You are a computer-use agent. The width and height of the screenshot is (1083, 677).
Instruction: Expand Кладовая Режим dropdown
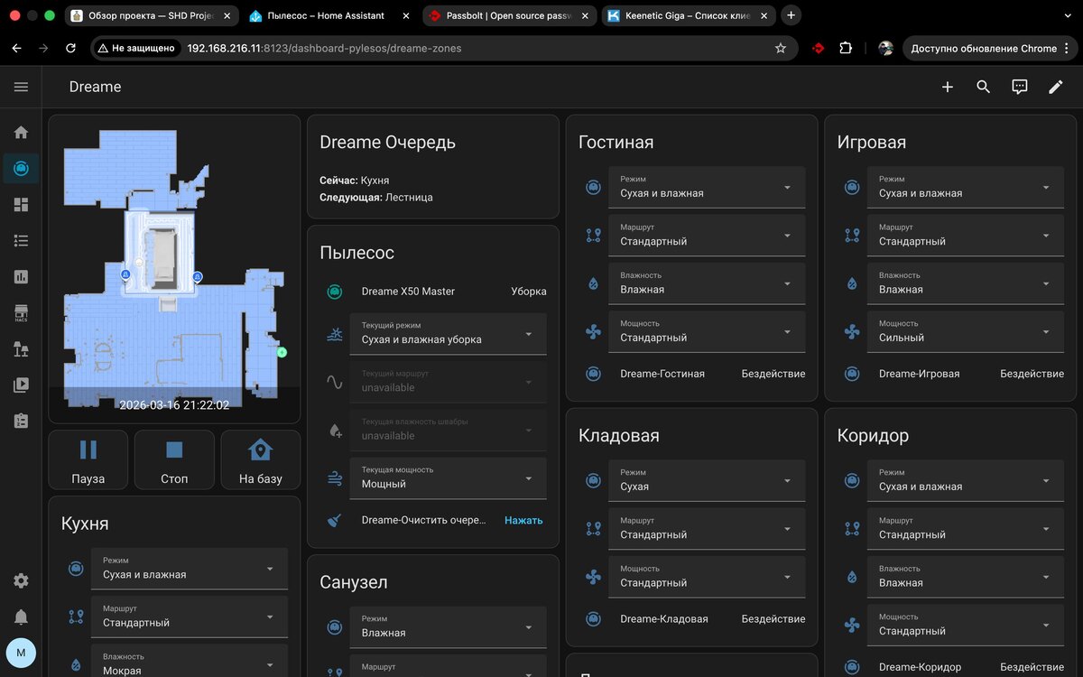pos(706,480)
